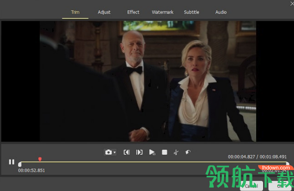This screenshot has height=191, width=294.
Task: Open the Adjust tab
Action: pyautogui.click(x=104, y=12)
